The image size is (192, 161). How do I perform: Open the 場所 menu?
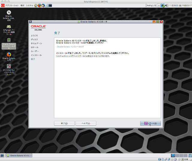(22, 5)
